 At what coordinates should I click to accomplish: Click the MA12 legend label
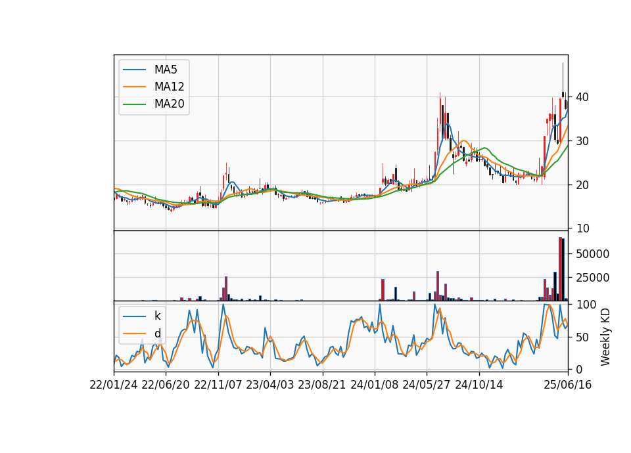coord(169,87)
